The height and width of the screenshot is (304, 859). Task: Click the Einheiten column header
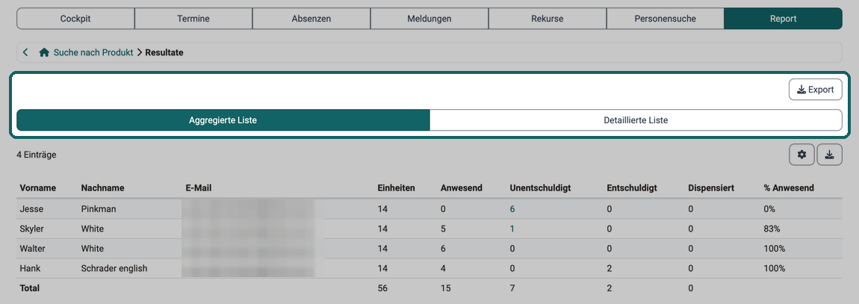(x=396, y=188)
